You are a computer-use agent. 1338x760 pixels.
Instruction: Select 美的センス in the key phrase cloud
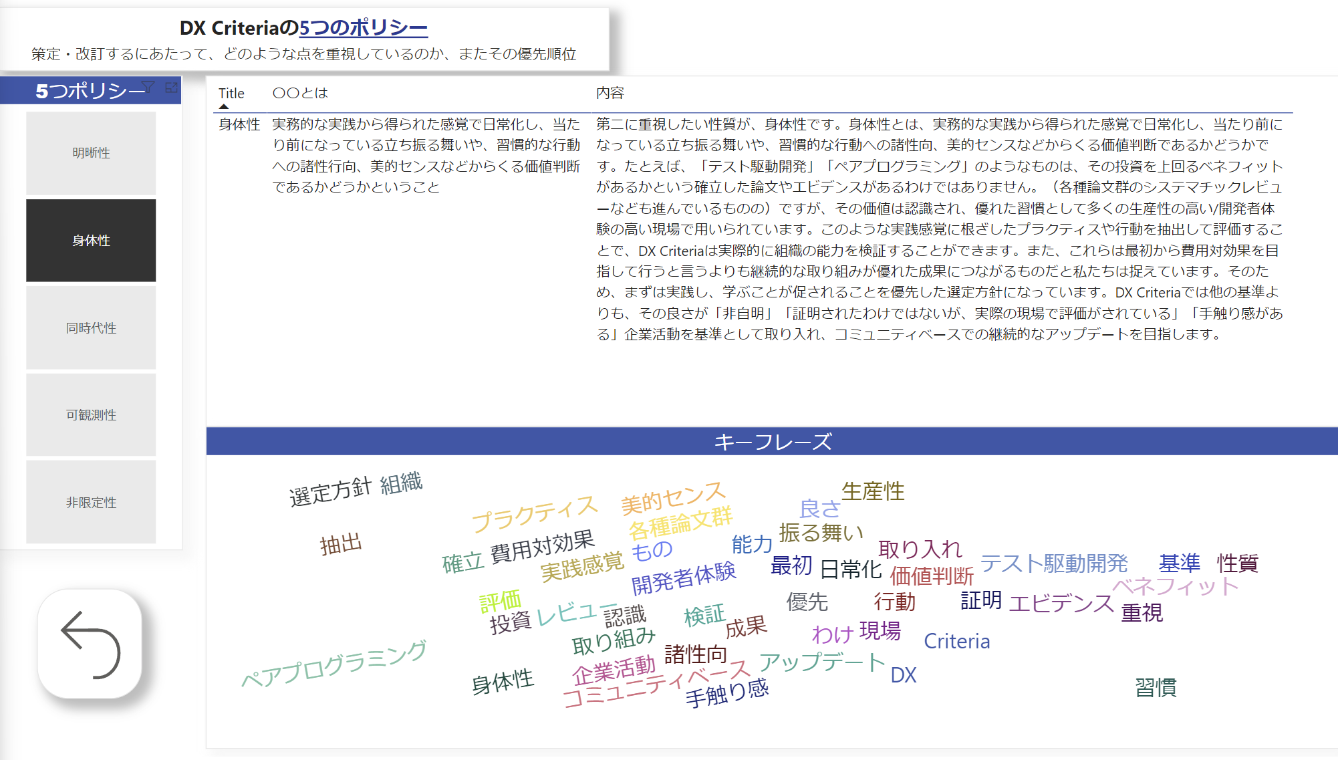pyautogui.click(x=673, y=498)
